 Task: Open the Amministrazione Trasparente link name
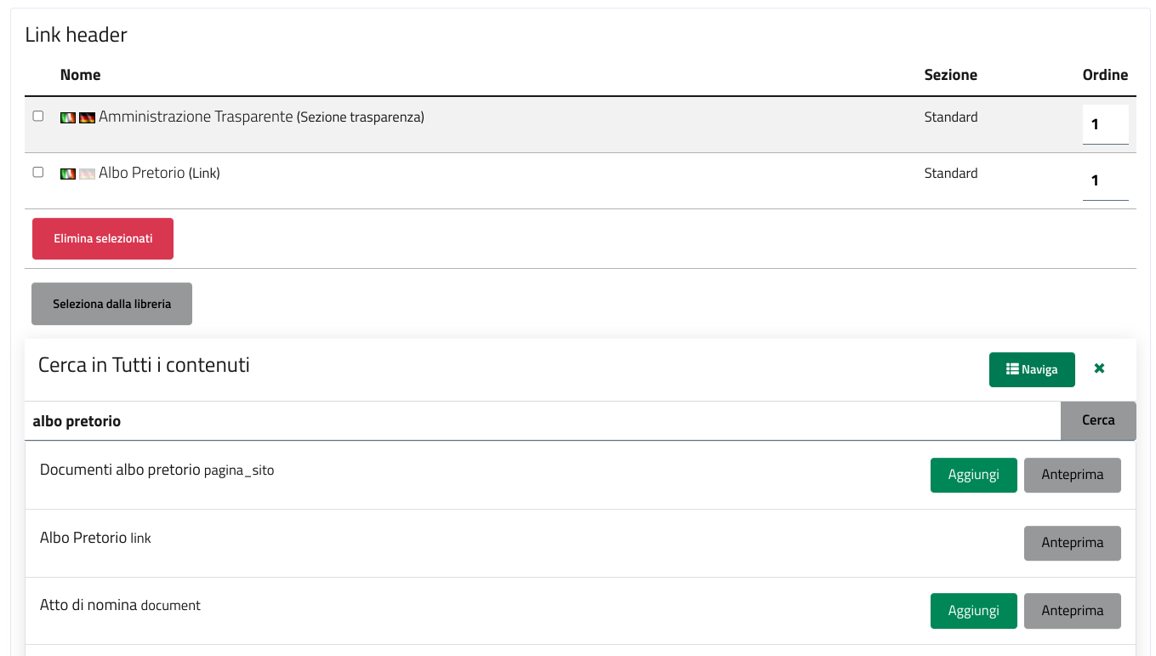click(x=196, y=117)
